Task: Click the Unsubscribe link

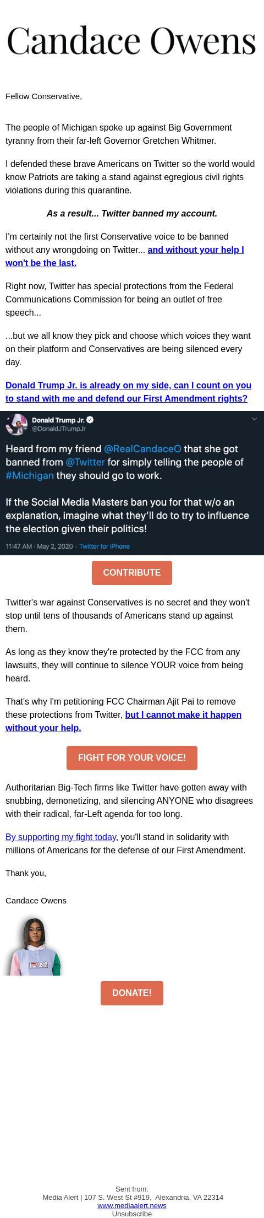Action: [x=132, y=1213]
